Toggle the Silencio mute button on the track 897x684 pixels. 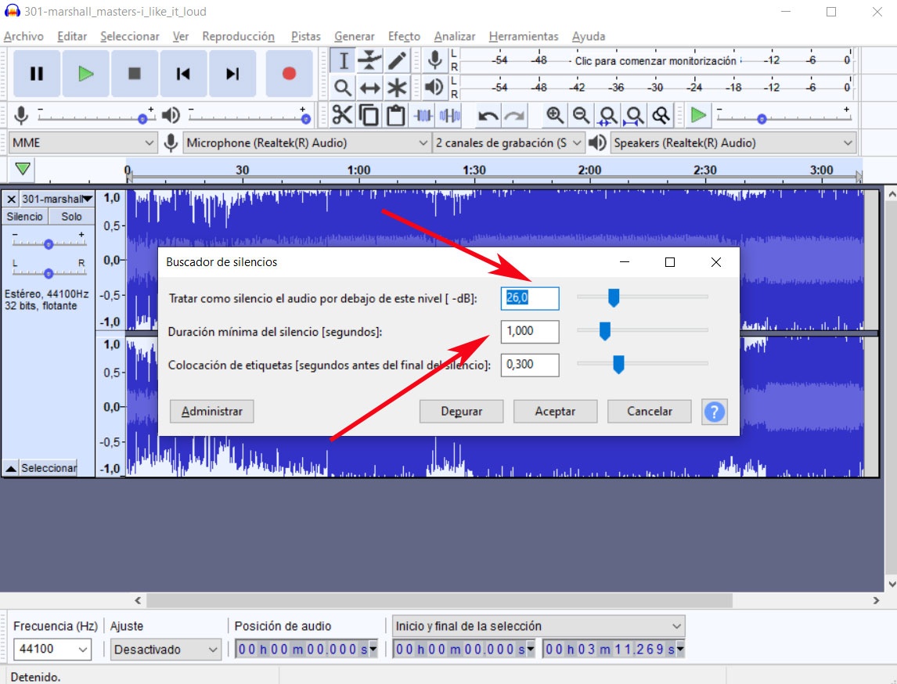(x=24, y=217)
